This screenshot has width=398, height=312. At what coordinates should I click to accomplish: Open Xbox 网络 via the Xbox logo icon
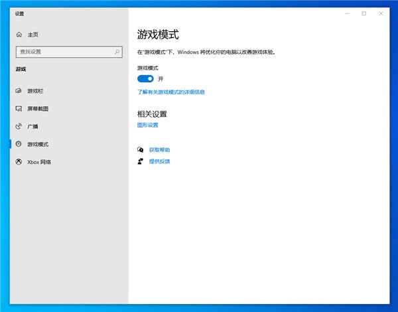click(19, 162)
